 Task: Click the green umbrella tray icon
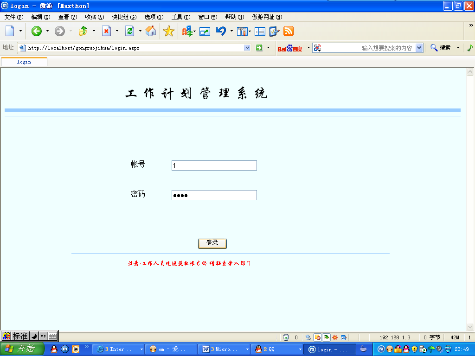click(x=431, y=350)
